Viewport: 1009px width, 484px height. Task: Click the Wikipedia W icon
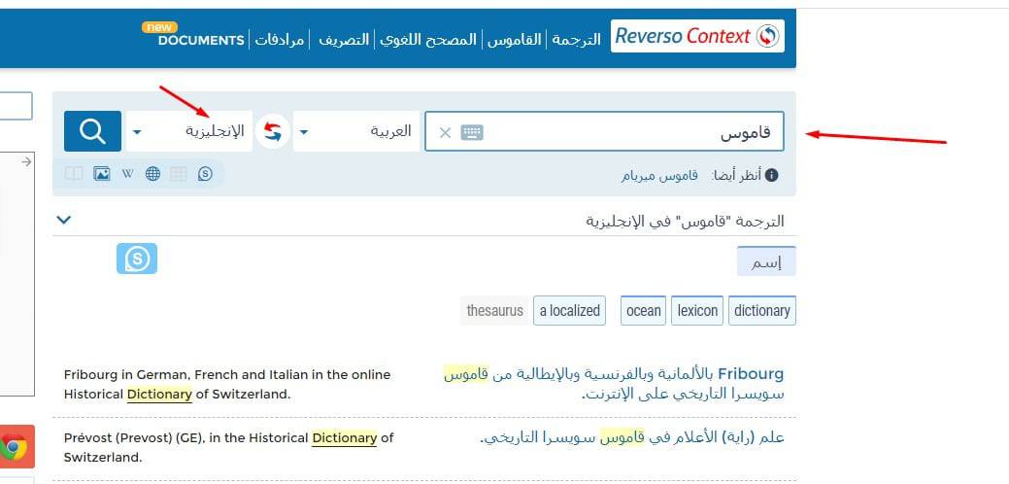[x=127, y=174]
